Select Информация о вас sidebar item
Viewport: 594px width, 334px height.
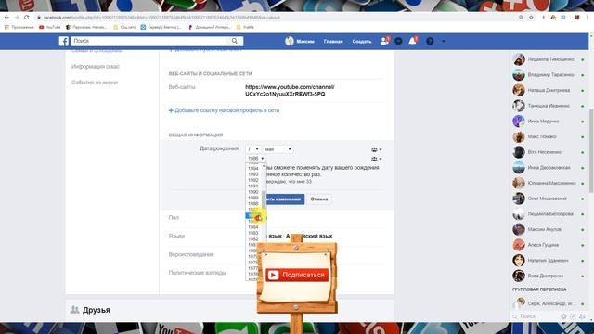96,66
